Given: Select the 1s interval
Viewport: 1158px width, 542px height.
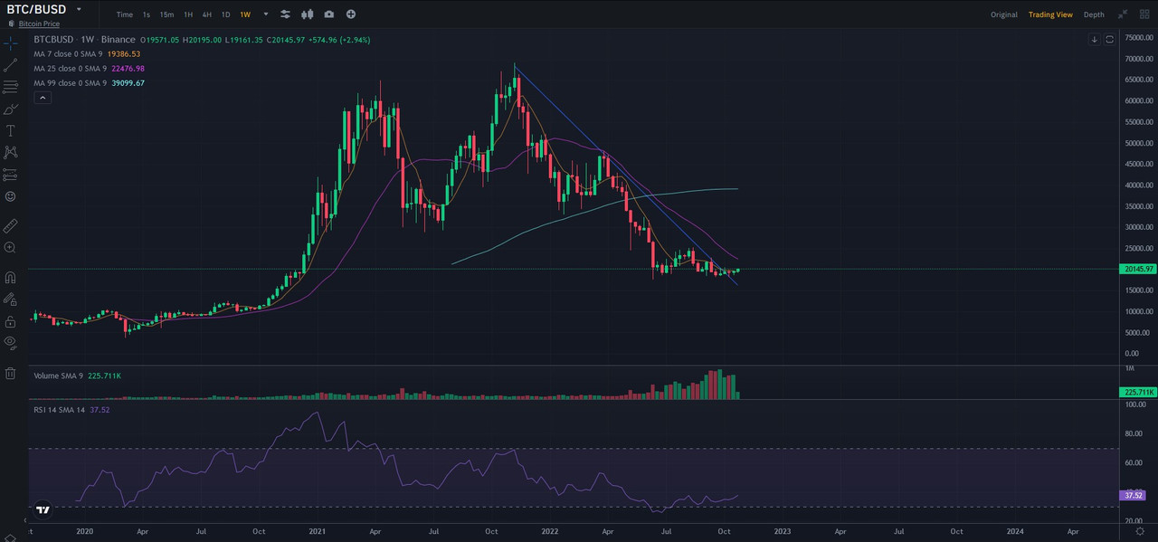Looking at the screenshot, I should click(x=147, y=14).
